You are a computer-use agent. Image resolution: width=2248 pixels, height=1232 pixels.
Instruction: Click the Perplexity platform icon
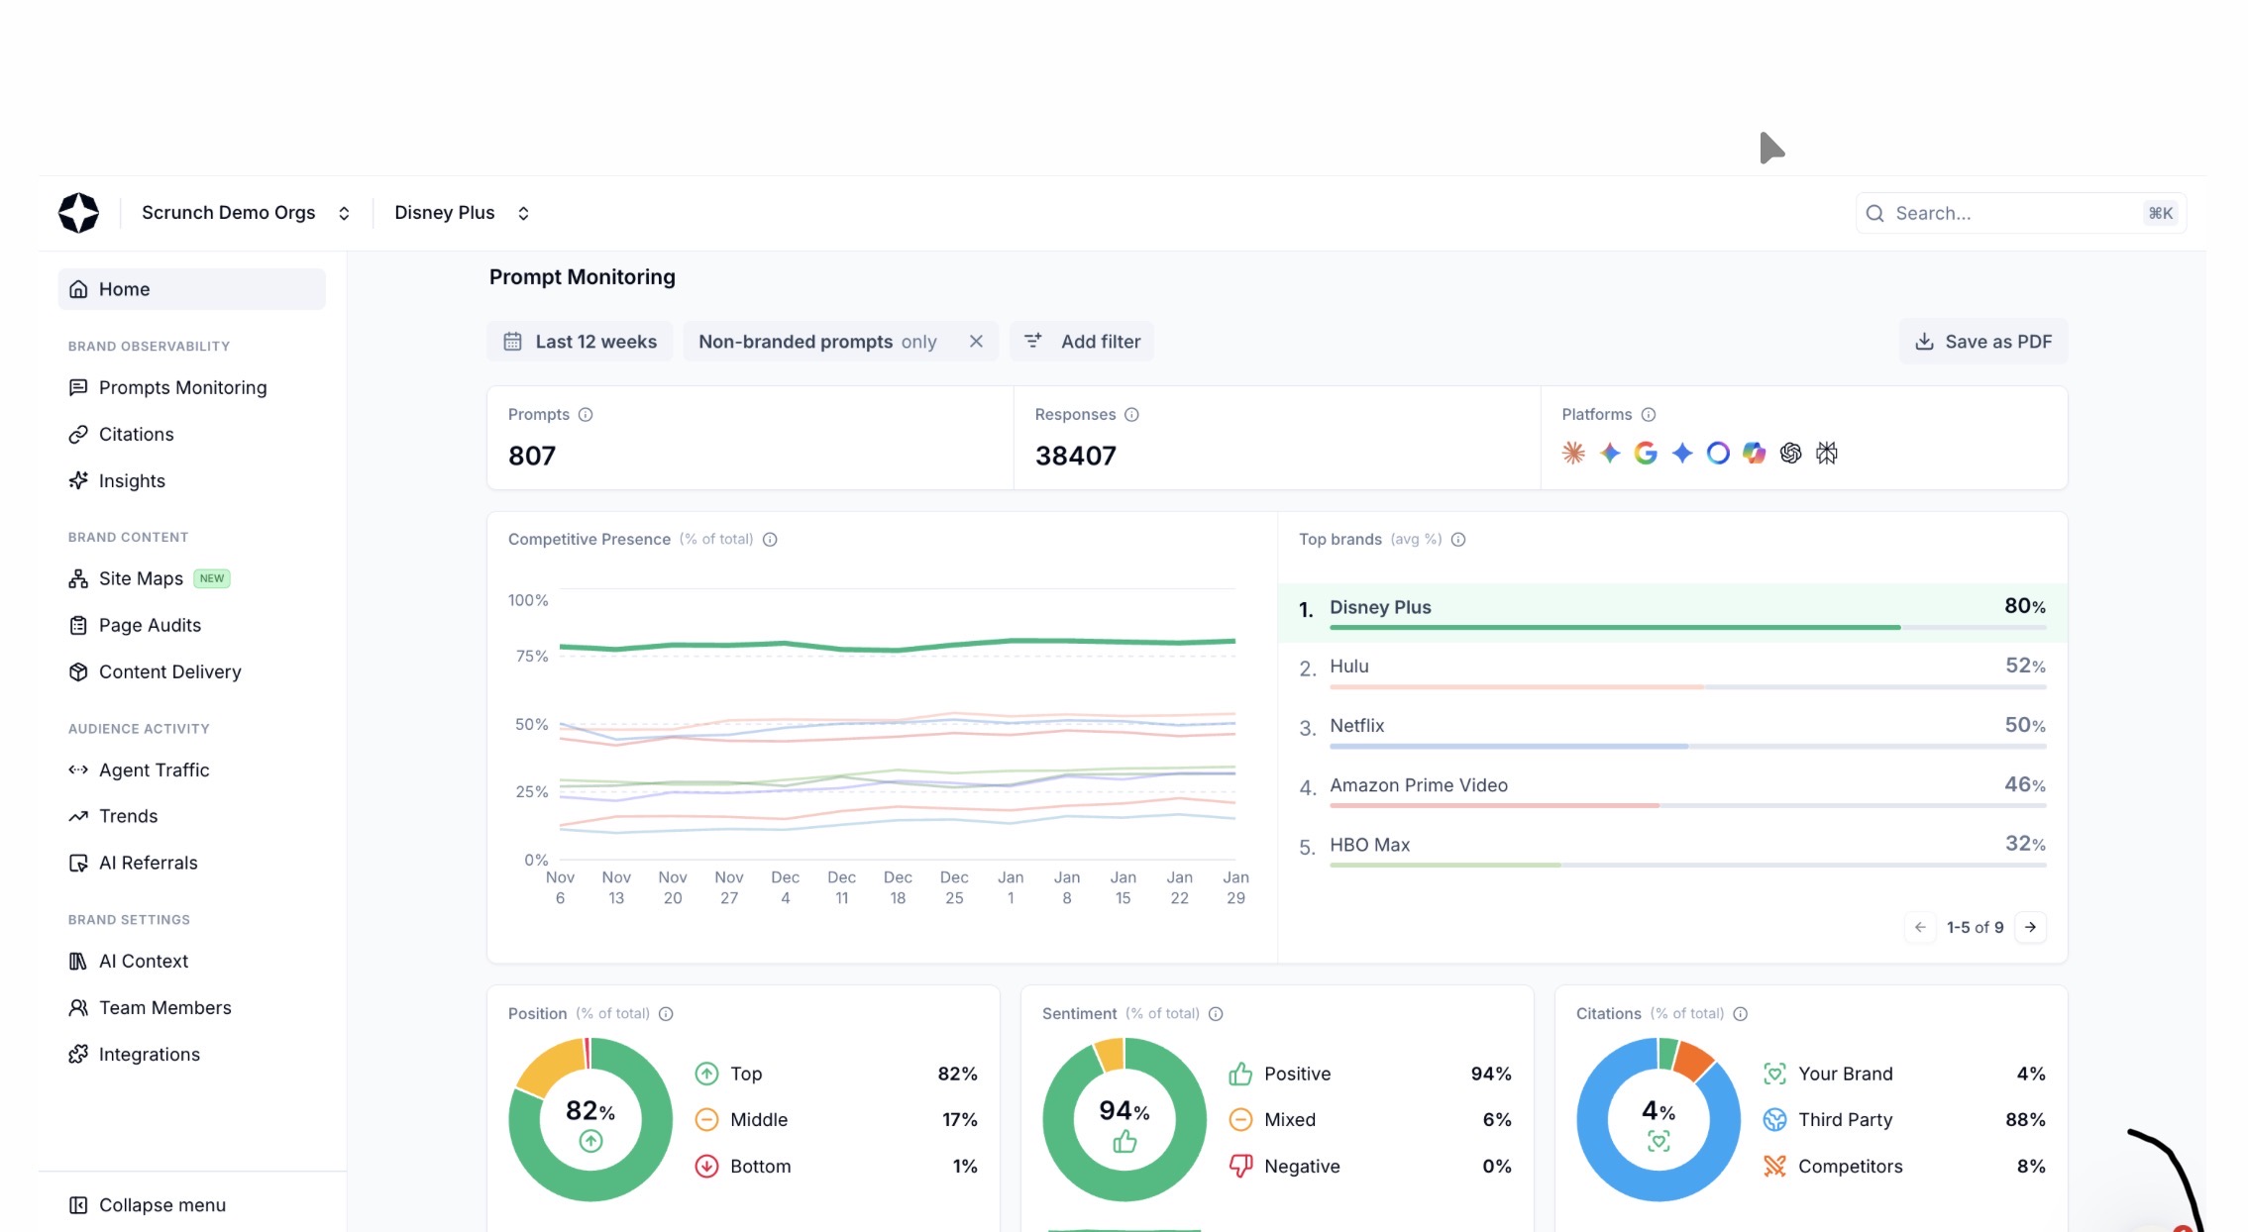1827,453
